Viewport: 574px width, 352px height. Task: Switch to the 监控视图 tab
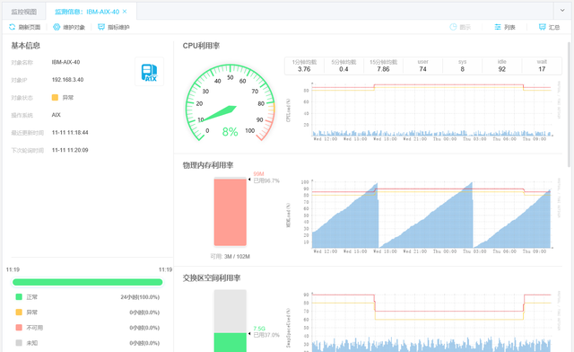point(24,12)
